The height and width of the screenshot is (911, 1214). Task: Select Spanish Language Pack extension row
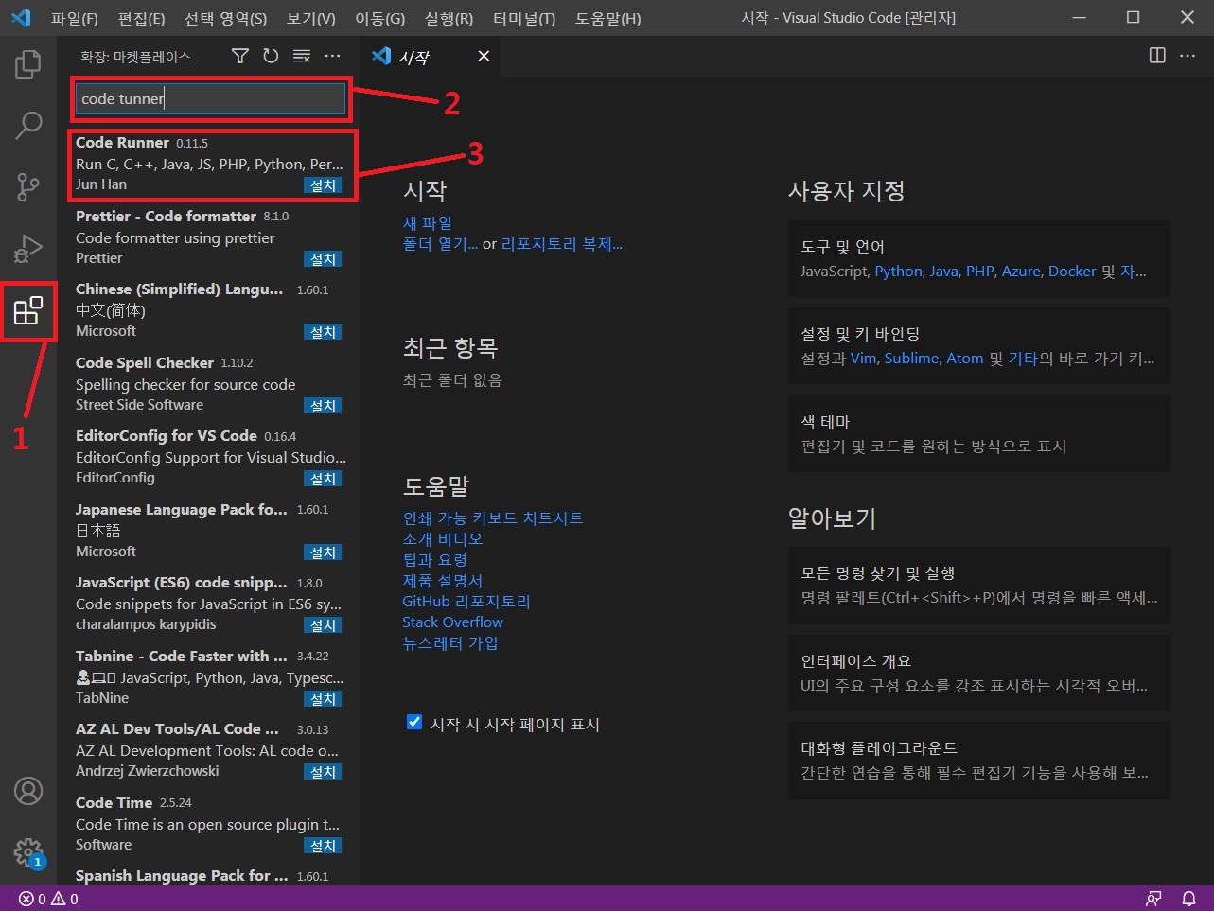[x=208, y=876]
